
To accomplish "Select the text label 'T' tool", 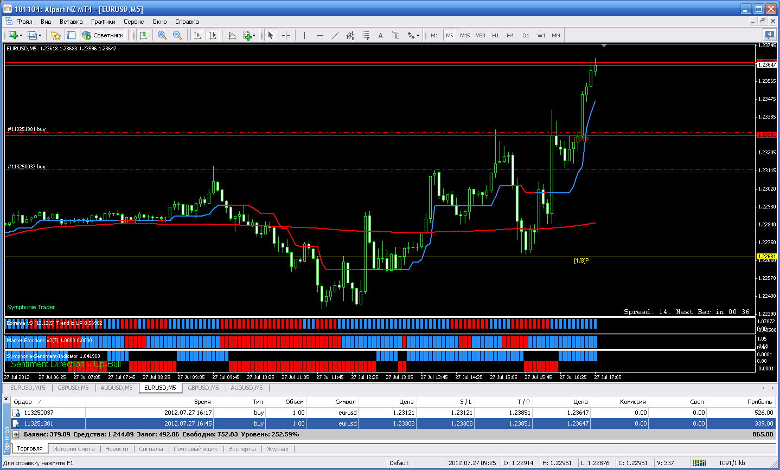I will (396, 35).
